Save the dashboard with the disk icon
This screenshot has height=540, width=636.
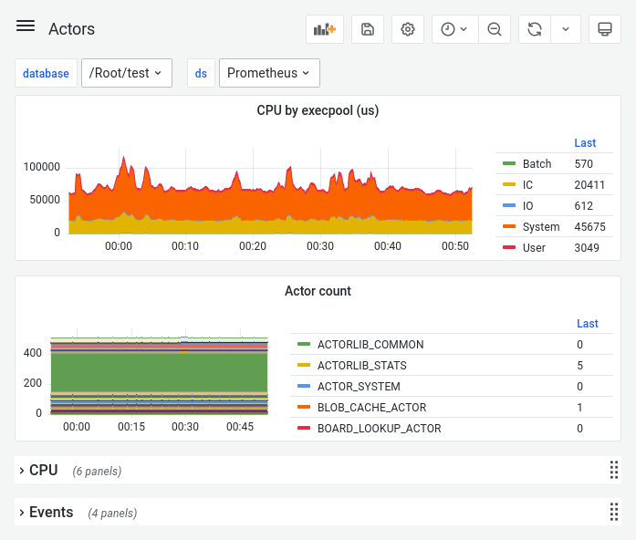(x=368, y=29)
